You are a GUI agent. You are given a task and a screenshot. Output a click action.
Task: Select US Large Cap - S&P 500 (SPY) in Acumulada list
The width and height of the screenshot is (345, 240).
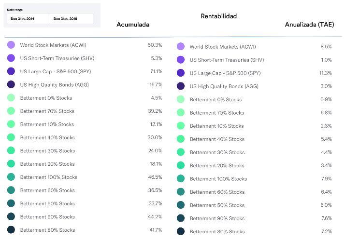[x=56, y=71]
